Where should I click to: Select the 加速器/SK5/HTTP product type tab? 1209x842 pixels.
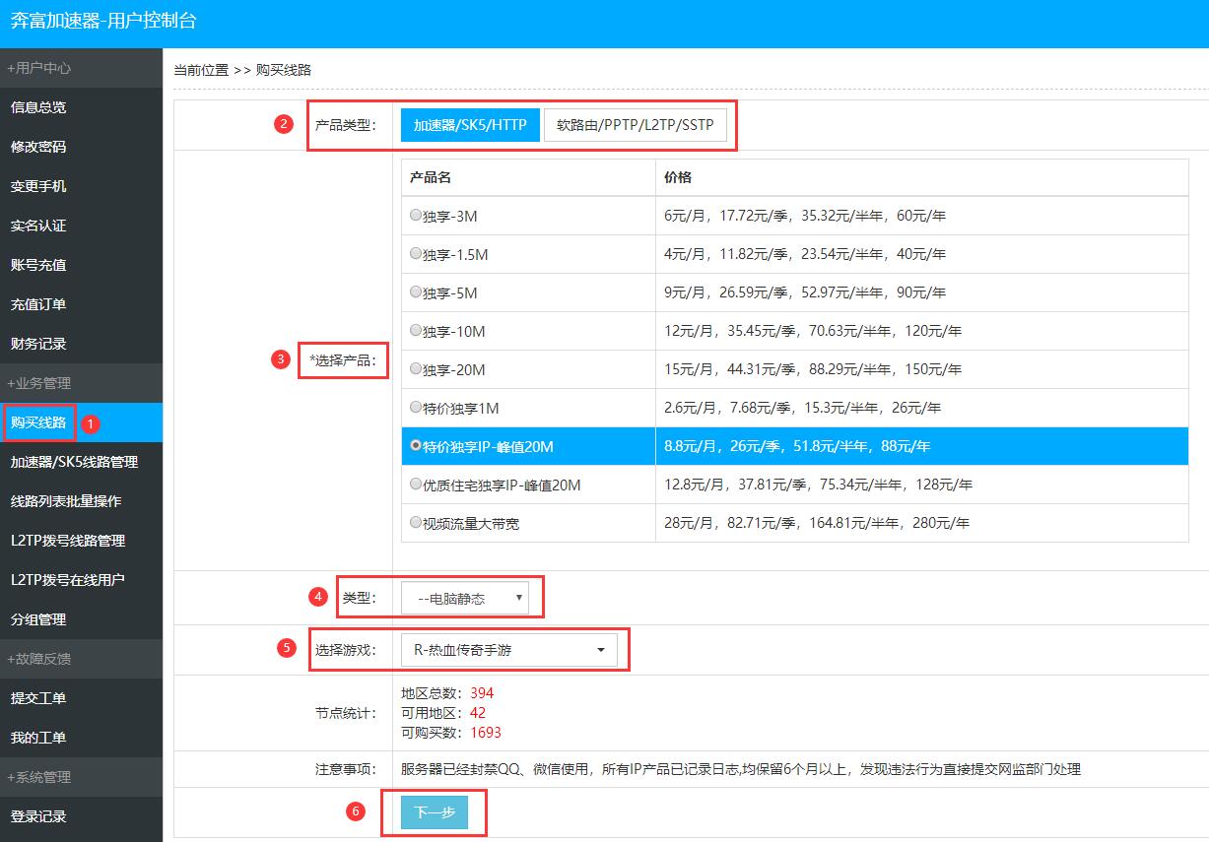point(470,125)
